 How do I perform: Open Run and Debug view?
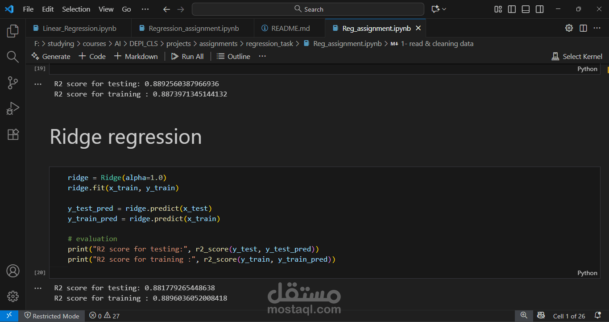click(13, 109)
